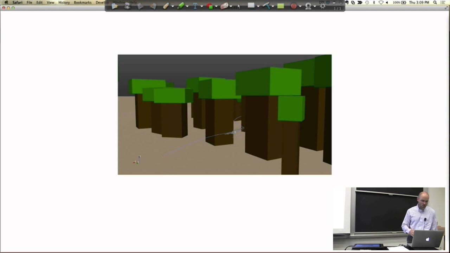The image size is (450, 253).
Task: Open screen capture options arrow
Action: coord(258,6)
